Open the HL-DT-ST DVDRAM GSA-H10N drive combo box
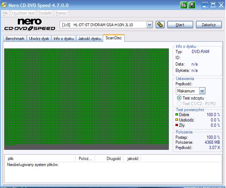This screenshot has width=226, height=188. coord(106,25)
